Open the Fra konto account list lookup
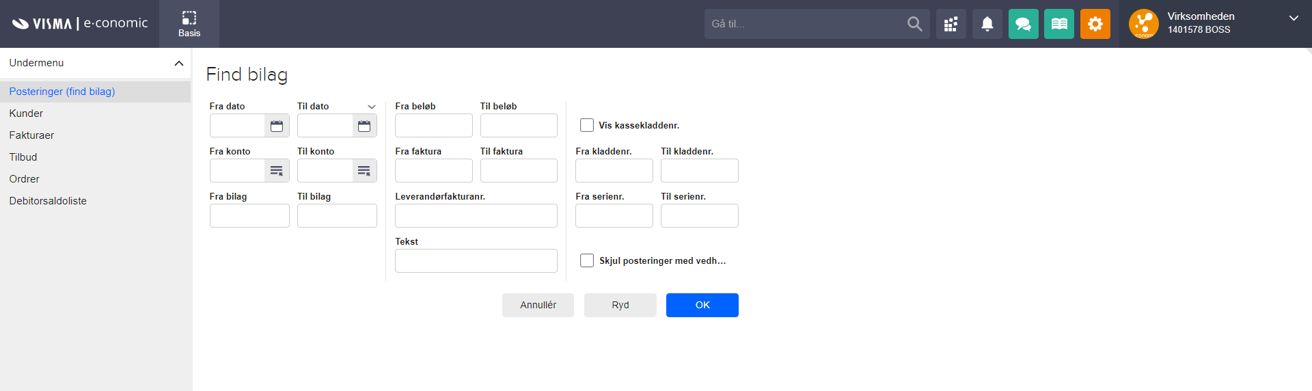Image resolution: width=1312 pixels, height=391 pixels. (277, 171)
